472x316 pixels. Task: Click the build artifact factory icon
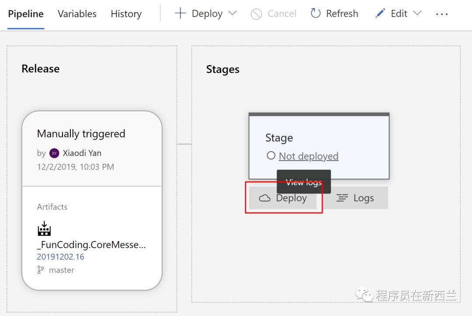click(x=44, y=229)
